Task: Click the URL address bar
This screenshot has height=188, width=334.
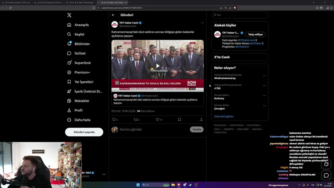Action: 159,8
